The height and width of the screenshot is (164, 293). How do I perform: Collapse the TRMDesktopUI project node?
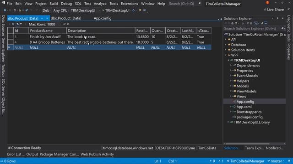[x=228, y=60]
